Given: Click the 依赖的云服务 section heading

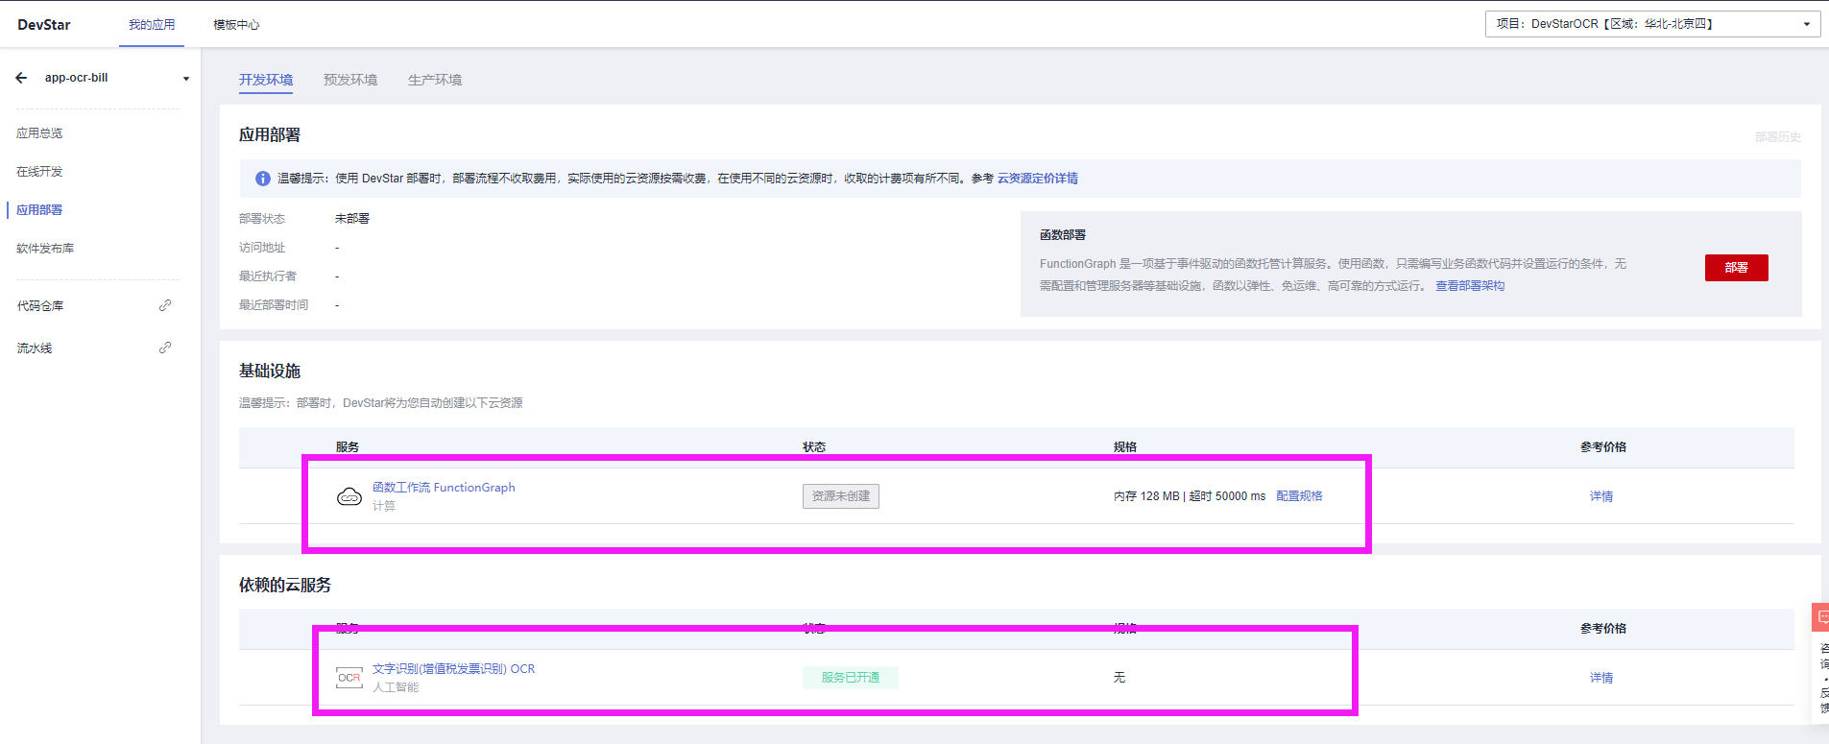Looking at the screenshot, I should point(285,586).
